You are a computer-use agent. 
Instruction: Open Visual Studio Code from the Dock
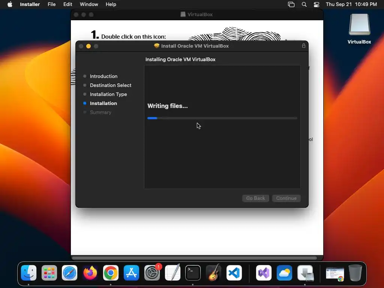pyautogui.click(x=234, y=273)
